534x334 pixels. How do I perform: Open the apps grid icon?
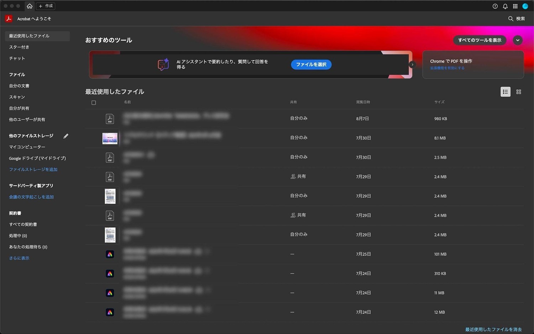(x=515, y=6)
